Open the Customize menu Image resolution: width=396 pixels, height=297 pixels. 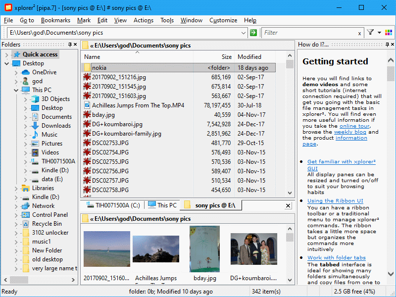pyautogui.click(x=223, y=20)
